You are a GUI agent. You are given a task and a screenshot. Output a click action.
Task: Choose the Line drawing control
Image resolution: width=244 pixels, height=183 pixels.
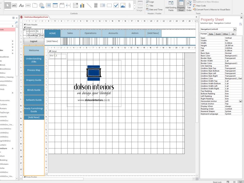(x=89, y=6)
